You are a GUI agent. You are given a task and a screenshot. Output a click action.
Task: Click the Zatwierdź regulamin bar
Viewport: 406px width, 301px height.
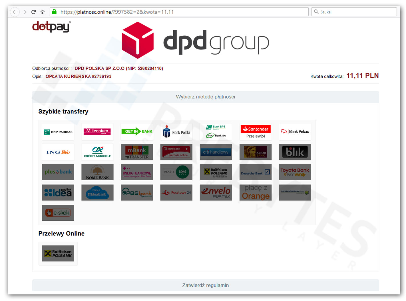pos(206,285)
